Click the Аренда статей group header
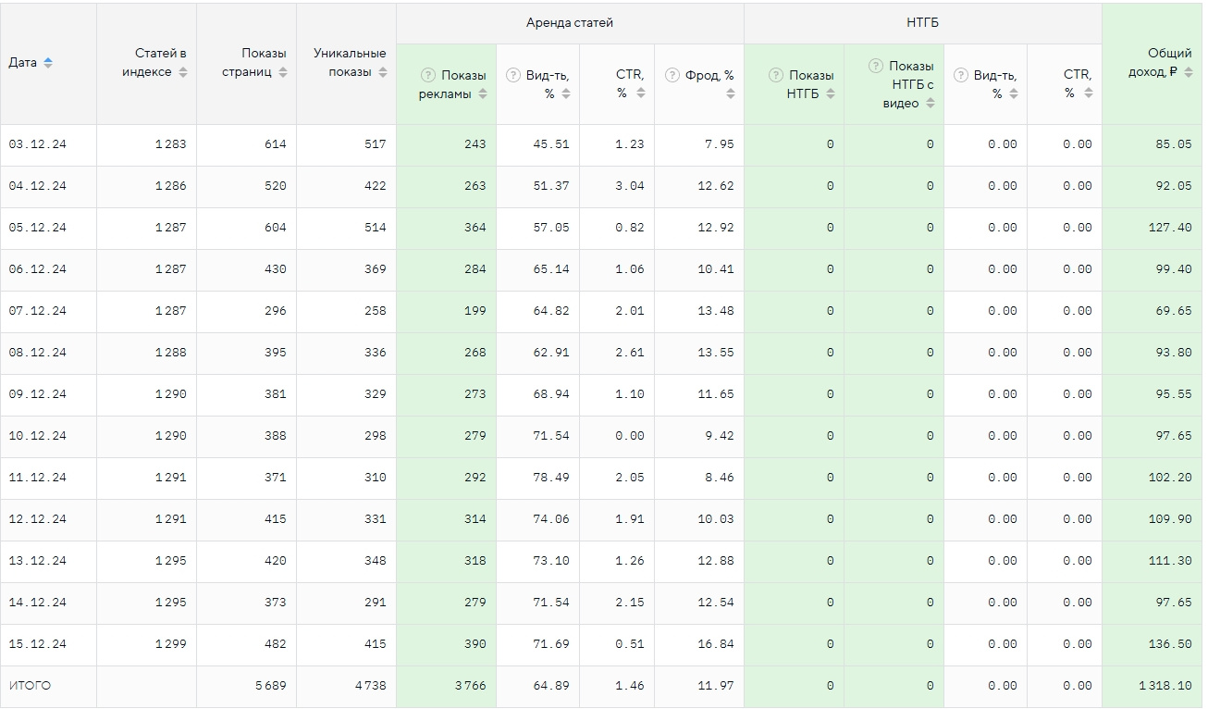 coord(569,23)
